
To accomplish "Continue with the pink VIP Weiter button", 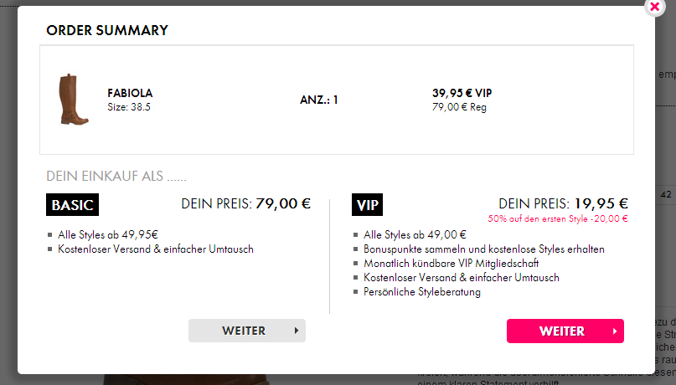I will [x=565, y=331].
